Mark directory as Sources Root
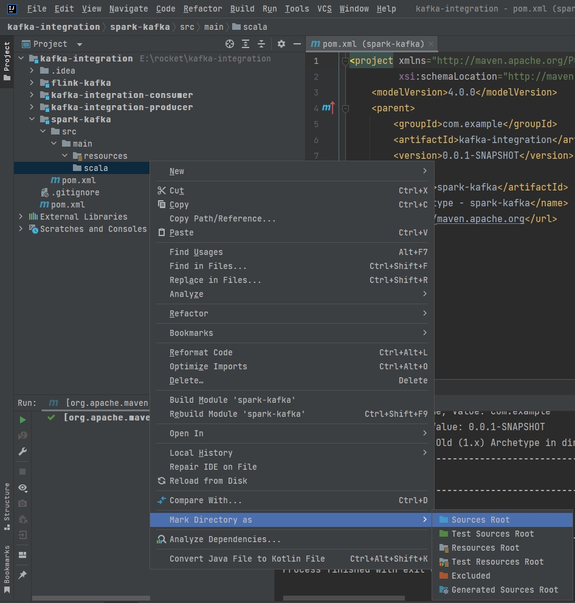The width and height of the screenshot is (575, 603). point(503,520)
